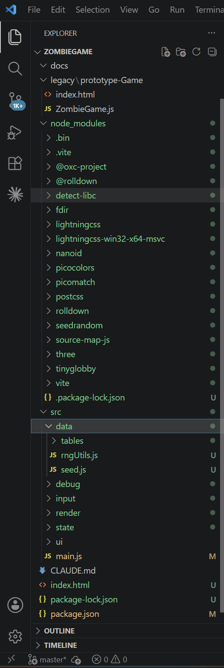Click the New File icon in Explorer
224x668 pixels.
tap(166, 52)
